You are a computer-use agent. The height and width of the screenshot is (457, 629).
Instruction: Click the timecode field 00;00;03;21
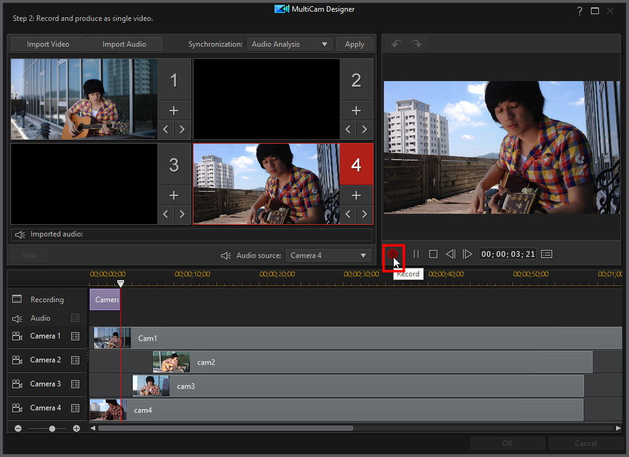click(508, 254)
